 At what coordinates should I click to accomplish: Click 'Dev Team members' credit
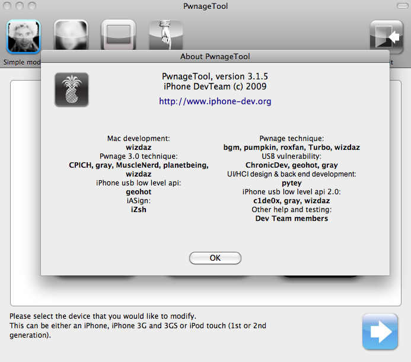[291, 219]
